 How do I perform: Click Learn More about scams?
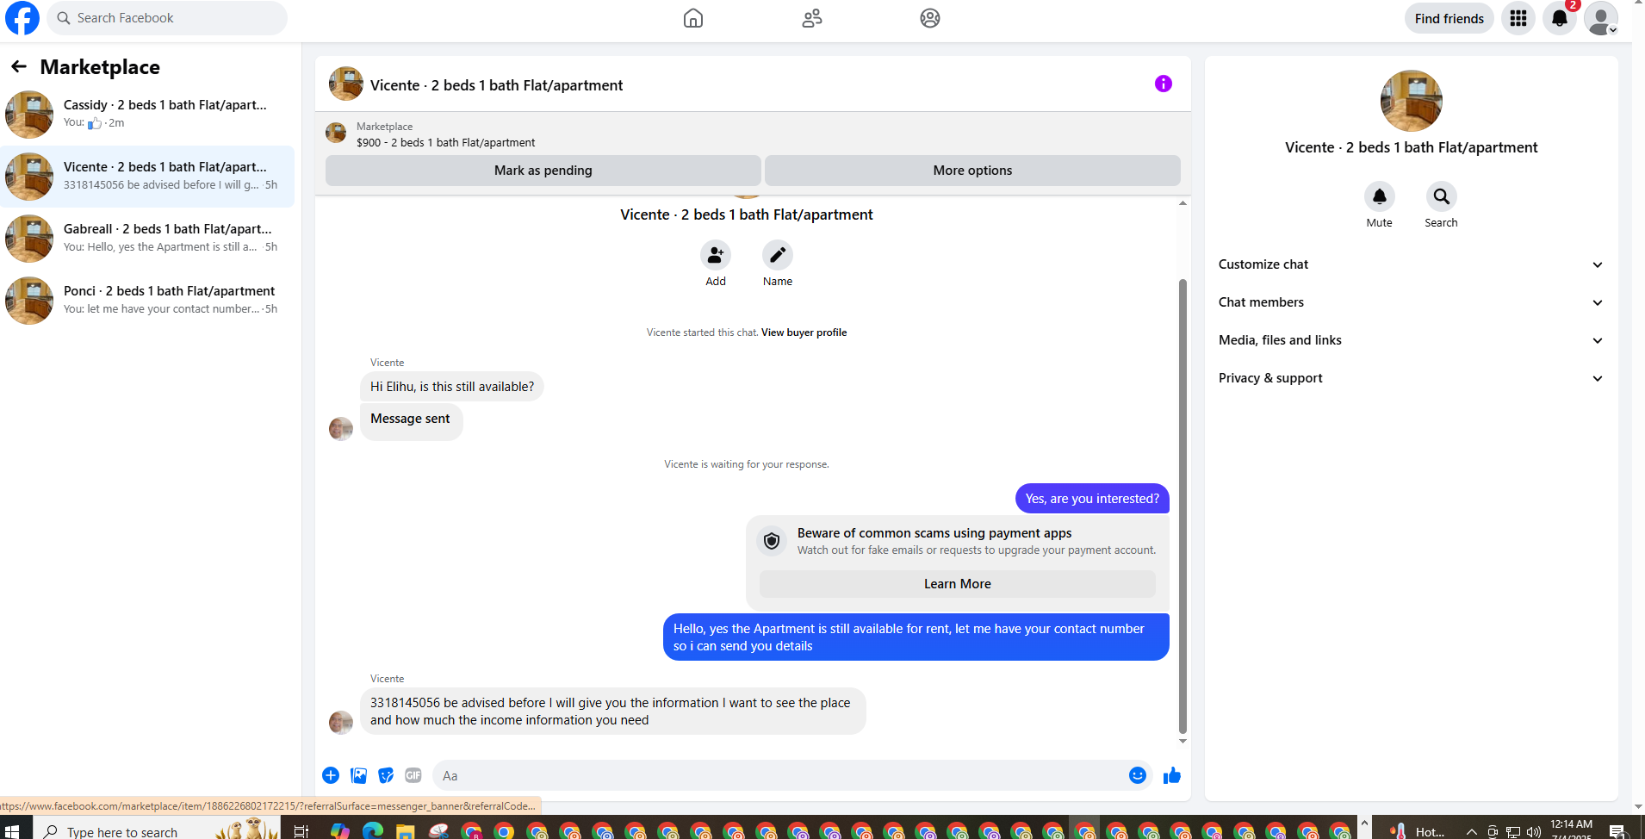[958, 584]
